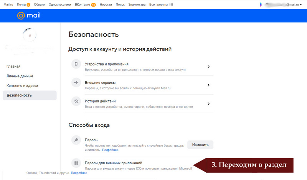This screenshot has width=307, height=180.
Task: Expand the История действий chevron
Action: pos(208,103)
